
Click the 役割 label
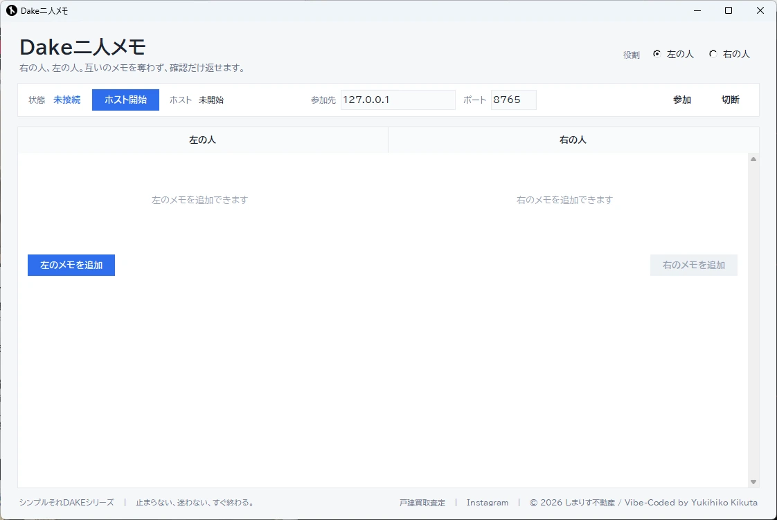[x=632, y=55]
